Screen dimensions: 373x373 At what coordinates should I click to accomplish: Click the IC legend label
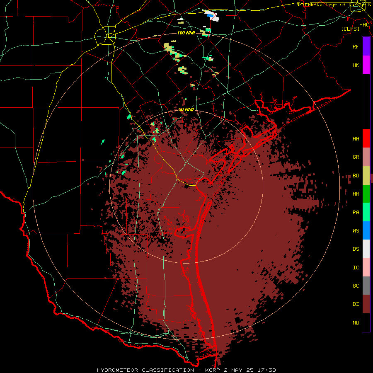click(356, 268)
